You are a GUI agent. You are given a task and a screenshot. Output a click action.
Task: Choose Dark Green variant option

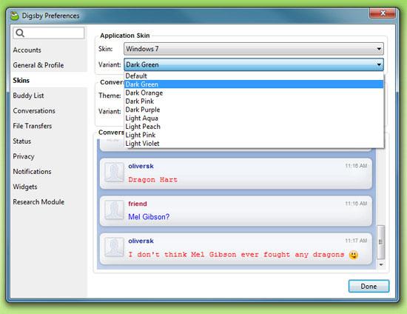[x=254, y=84]
